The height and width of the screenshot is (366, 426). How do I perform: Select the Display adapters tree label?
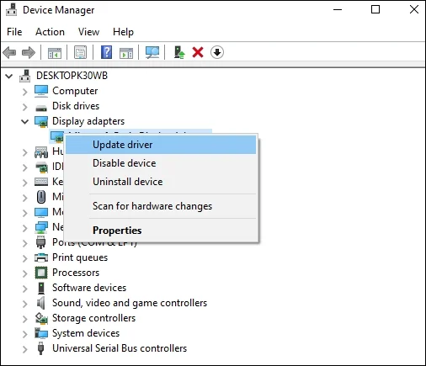click(x=88, y=121)
